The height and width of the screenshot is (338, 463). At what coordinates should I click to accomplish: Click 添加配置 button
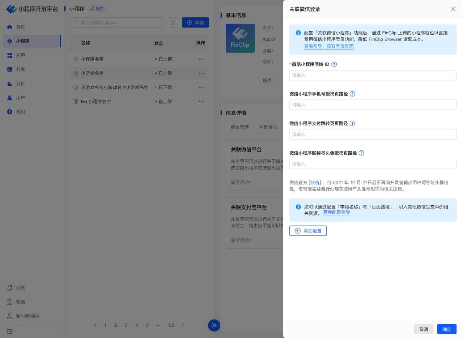[x=308, y=231]
